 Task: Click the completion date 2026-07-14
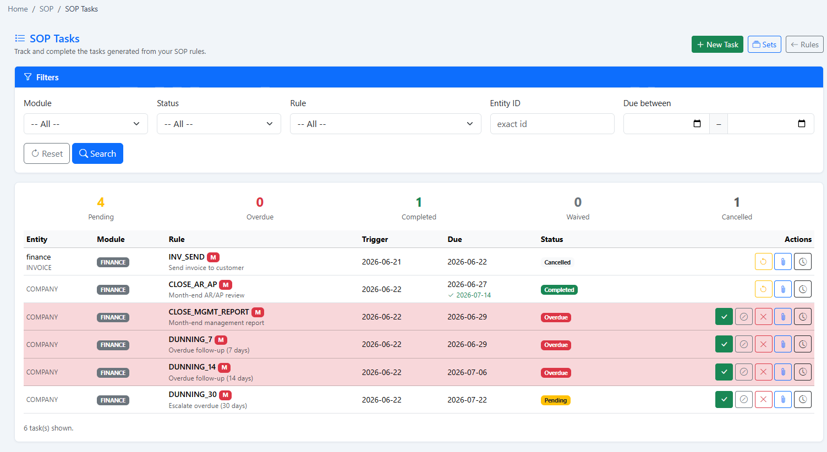[473, 295]
